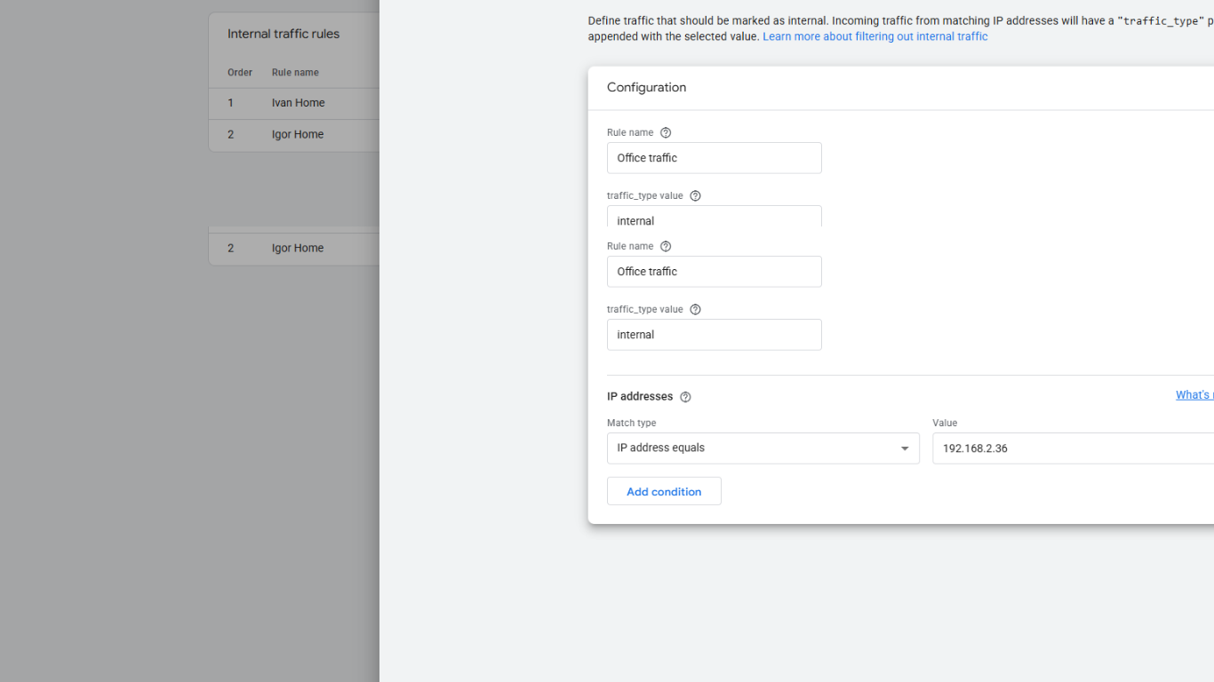
Task: Open the learn more about filtering internal traffic link
Action: [875, 36]
